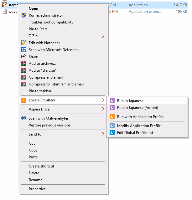Select Modify Application Profile
Image resolution: width=192 pixels, height=200 pixels.
point(139,126)
